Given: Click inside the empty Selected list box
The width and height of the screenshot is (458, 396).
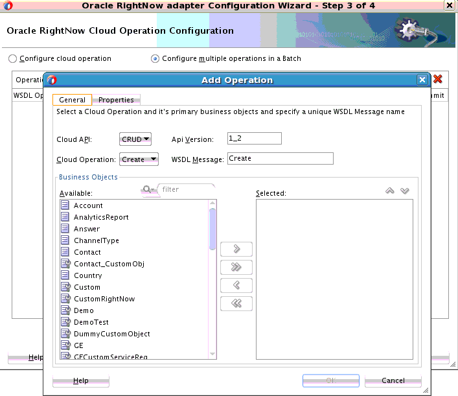Looking at the screenshot, I should tap(334, 279).
